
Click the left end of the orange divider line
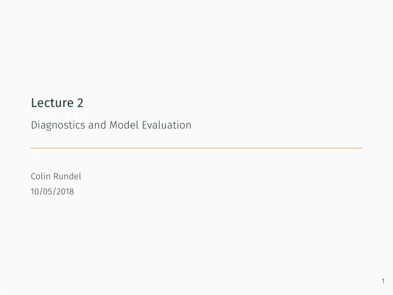tap(32, 148)
